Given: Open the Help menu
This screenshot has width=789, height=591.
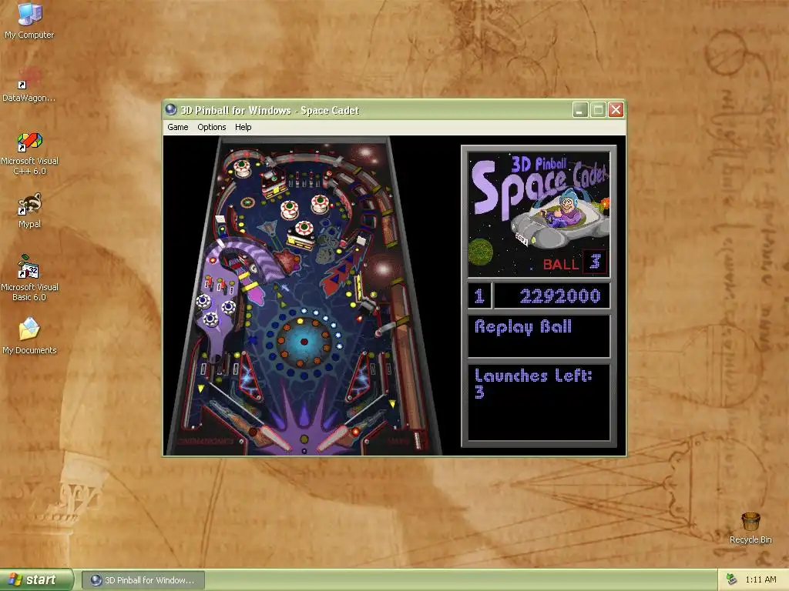Looking at the screenshot, I should [x=243, y=127].
